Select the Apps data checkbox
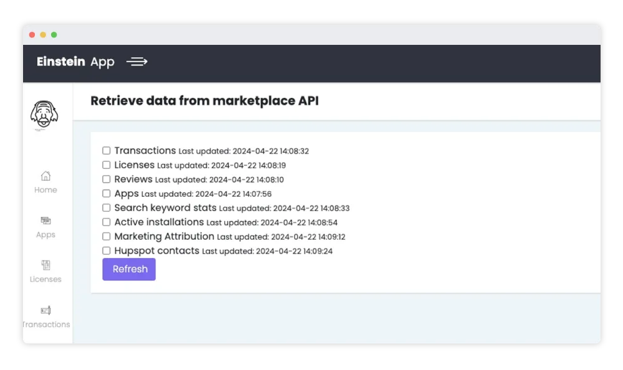 [107, 194]
